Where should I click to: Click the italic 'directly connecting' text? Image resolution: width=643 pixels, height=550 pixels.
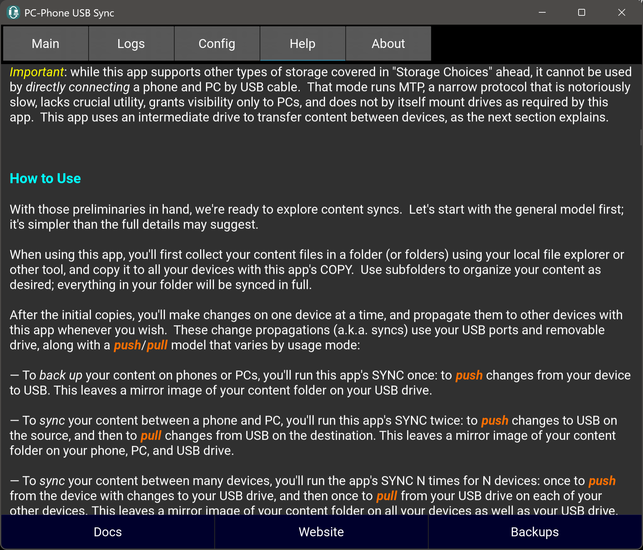click(78, 87)
